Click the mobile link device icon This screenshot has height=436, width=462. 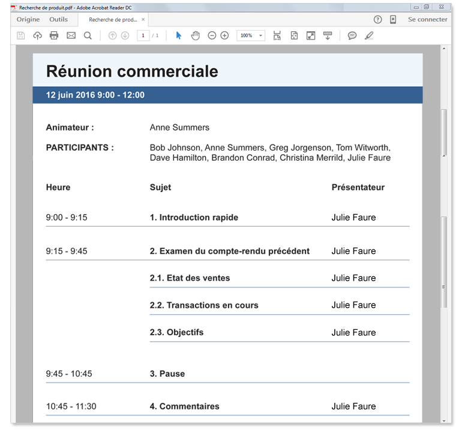[393, 19]
